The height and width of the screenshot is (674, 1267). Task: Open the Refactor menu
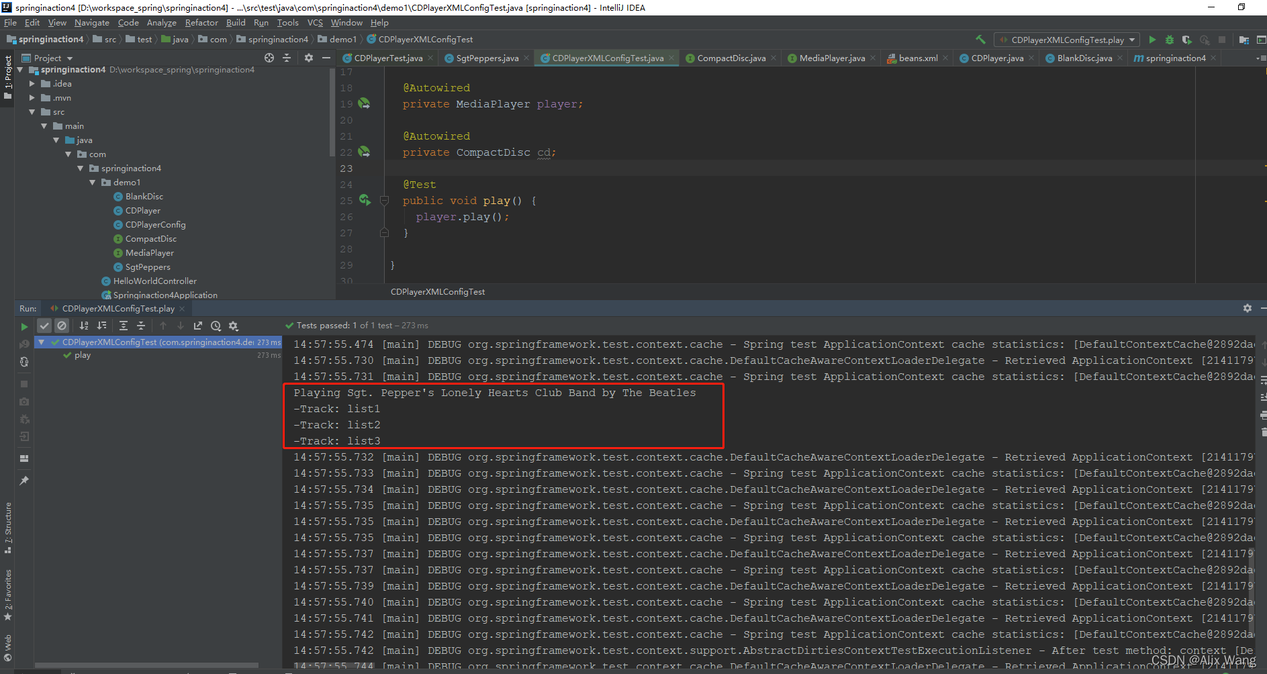click(x=201, y=22)
